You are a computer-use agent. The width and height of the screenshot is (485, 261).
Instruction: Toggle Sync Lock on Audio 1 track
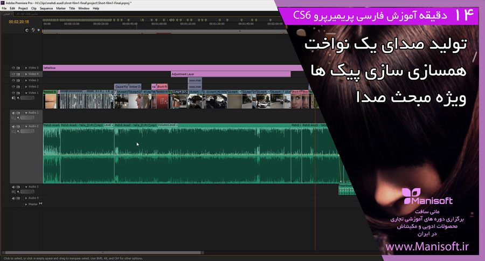pos(18,113)
